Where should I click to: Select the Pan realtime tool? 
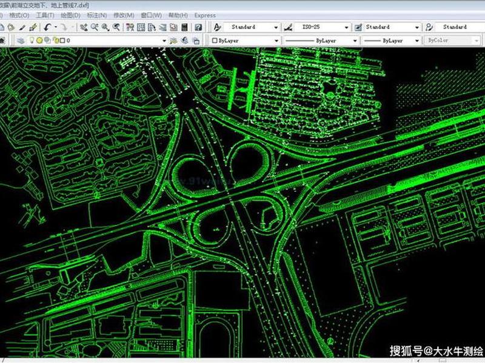(84, 27)
